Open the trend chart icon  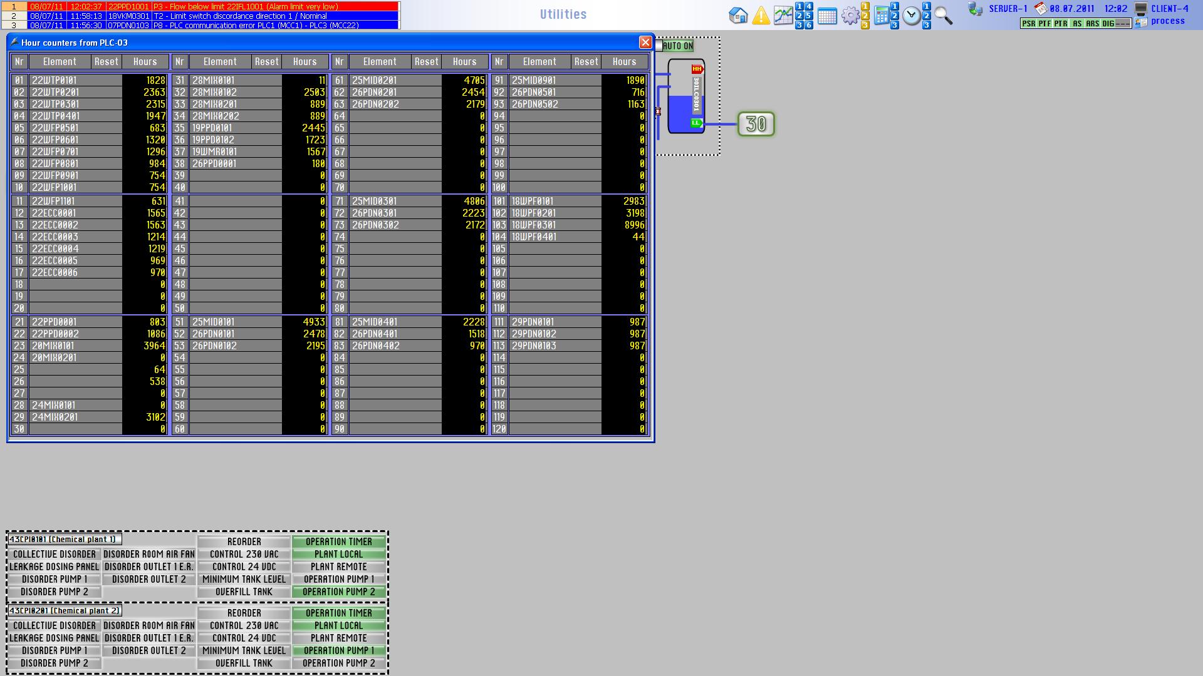[783, 16]
